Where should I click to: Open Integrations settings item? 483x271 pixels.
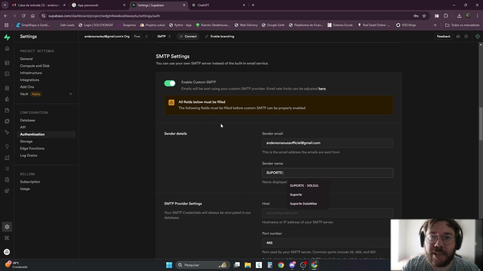[29, 80]
